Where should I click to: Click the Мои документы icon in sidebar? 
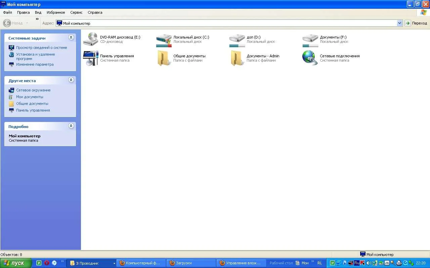tap(11, 97)
